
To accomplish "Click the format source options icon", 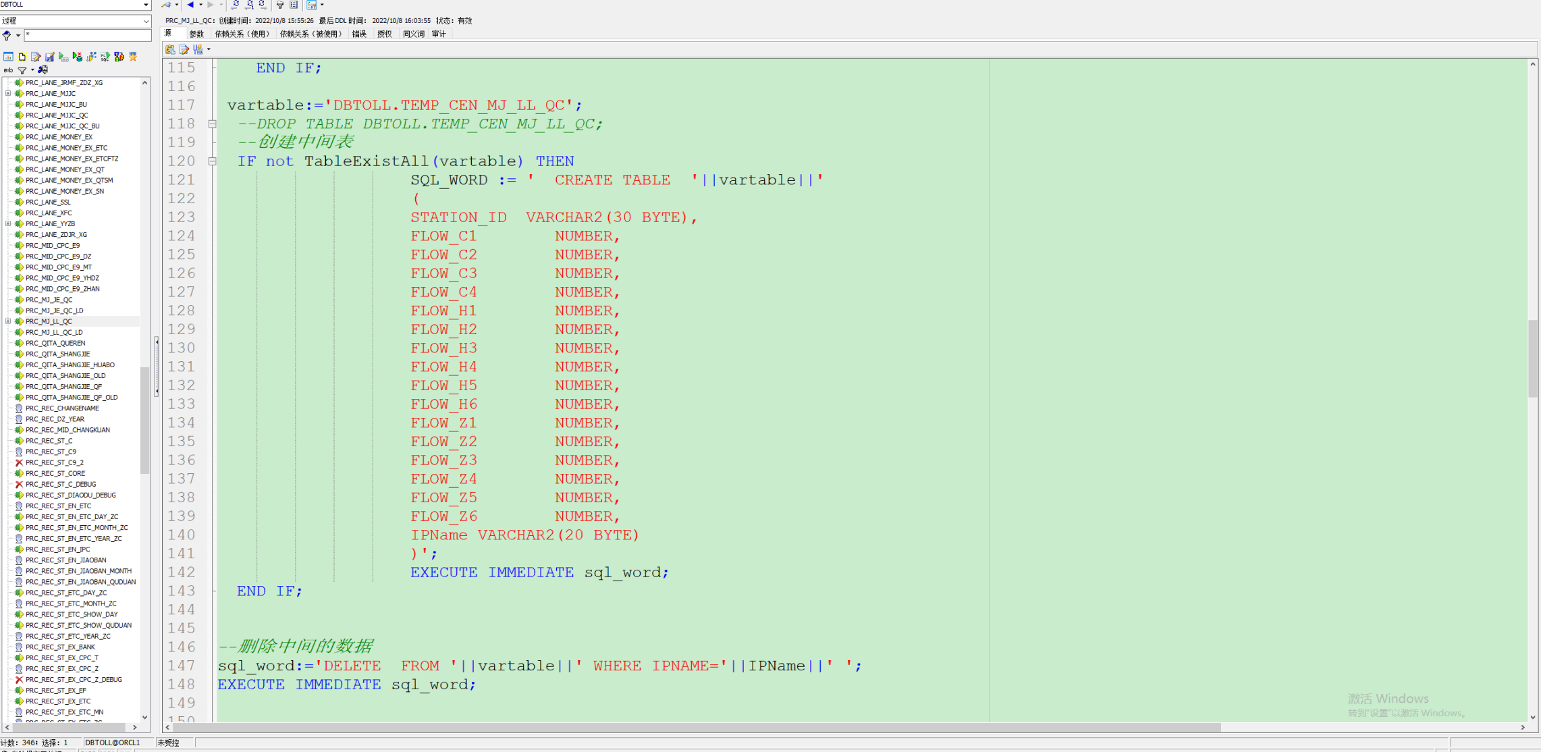I will 198,49.
